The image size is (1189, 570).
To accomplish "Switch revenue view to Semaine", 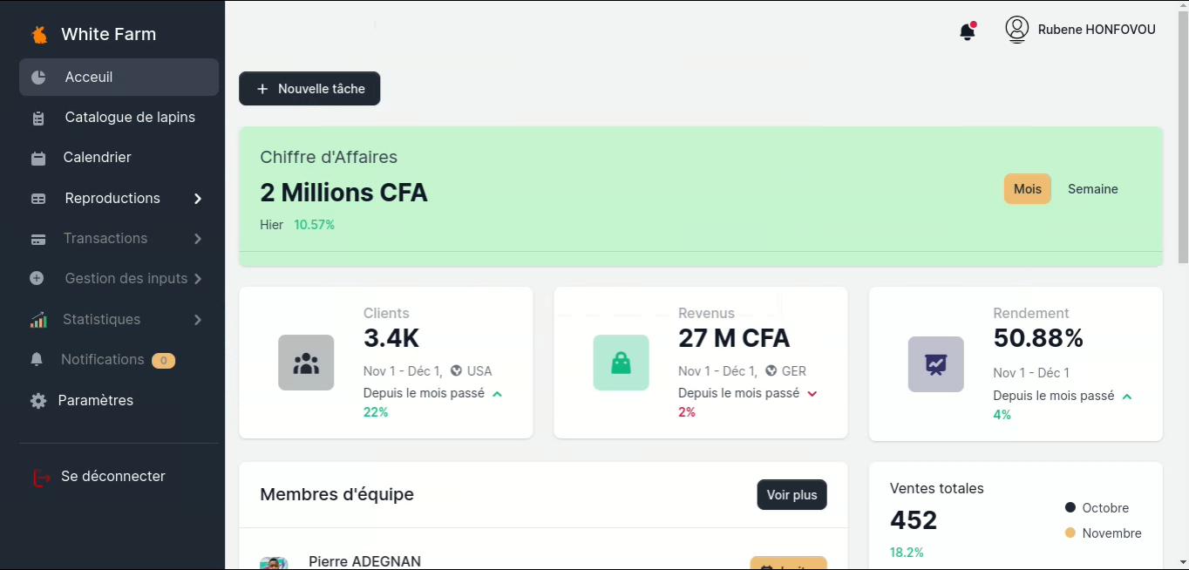I will (1092, 189).
